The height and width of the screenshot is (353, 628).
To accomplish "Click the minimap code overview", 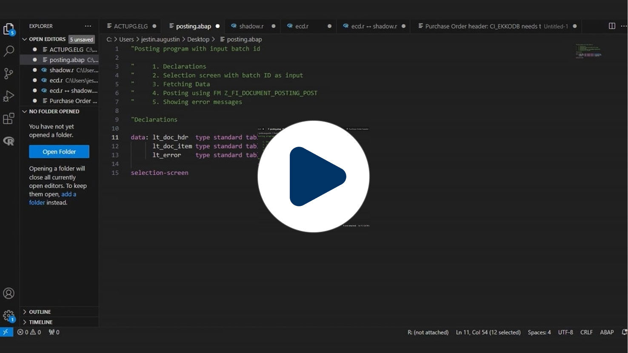I will (588, 51).
